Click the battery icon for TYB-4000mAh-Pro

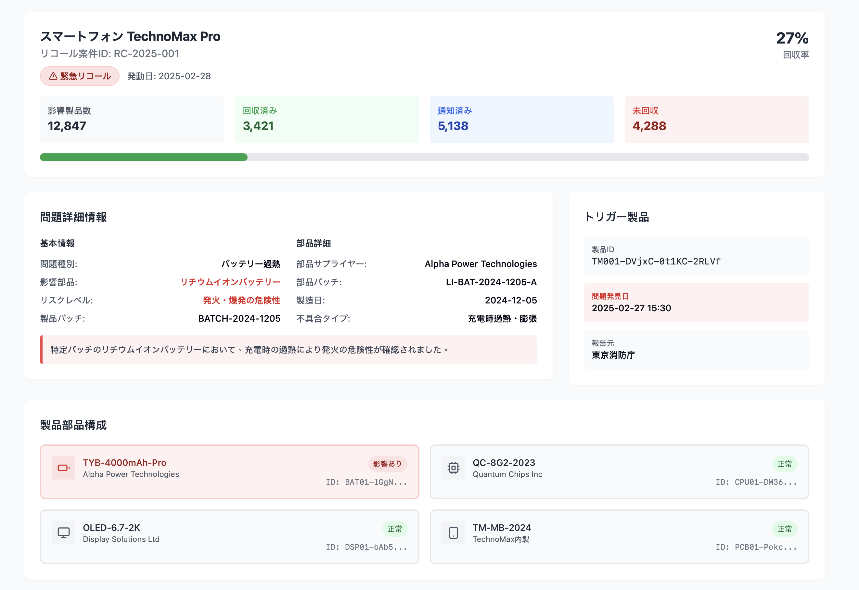click(63, 468)
